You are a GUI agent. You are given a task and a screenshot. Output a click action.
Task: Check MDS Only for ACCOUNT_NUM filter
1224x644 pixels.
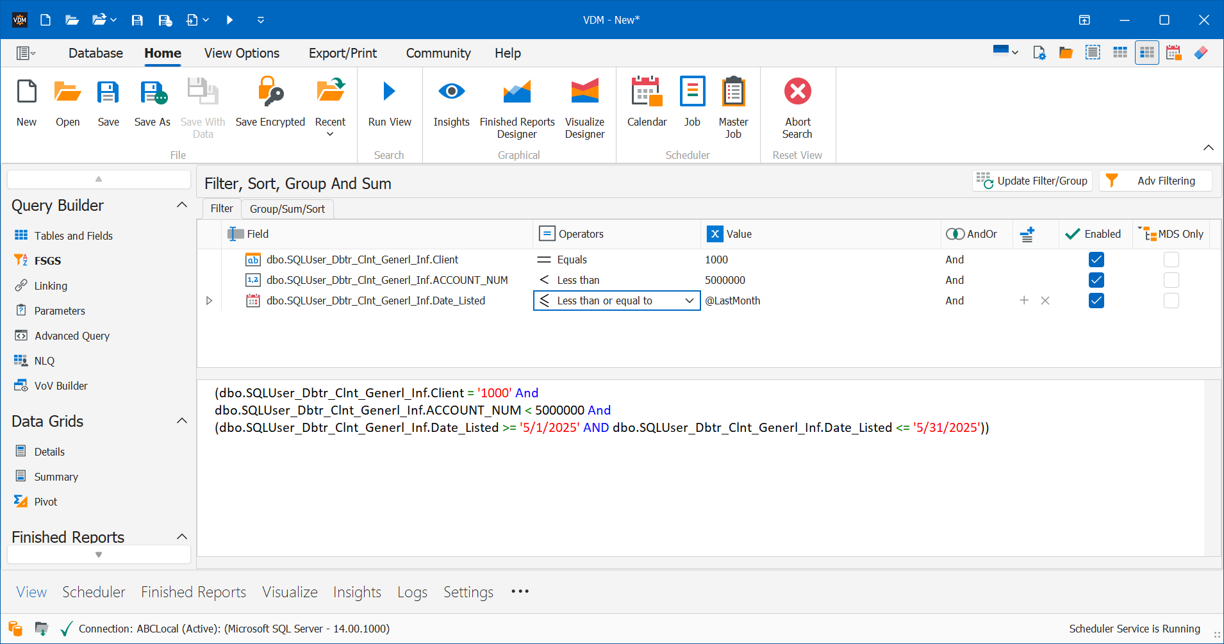point(1171,280)
